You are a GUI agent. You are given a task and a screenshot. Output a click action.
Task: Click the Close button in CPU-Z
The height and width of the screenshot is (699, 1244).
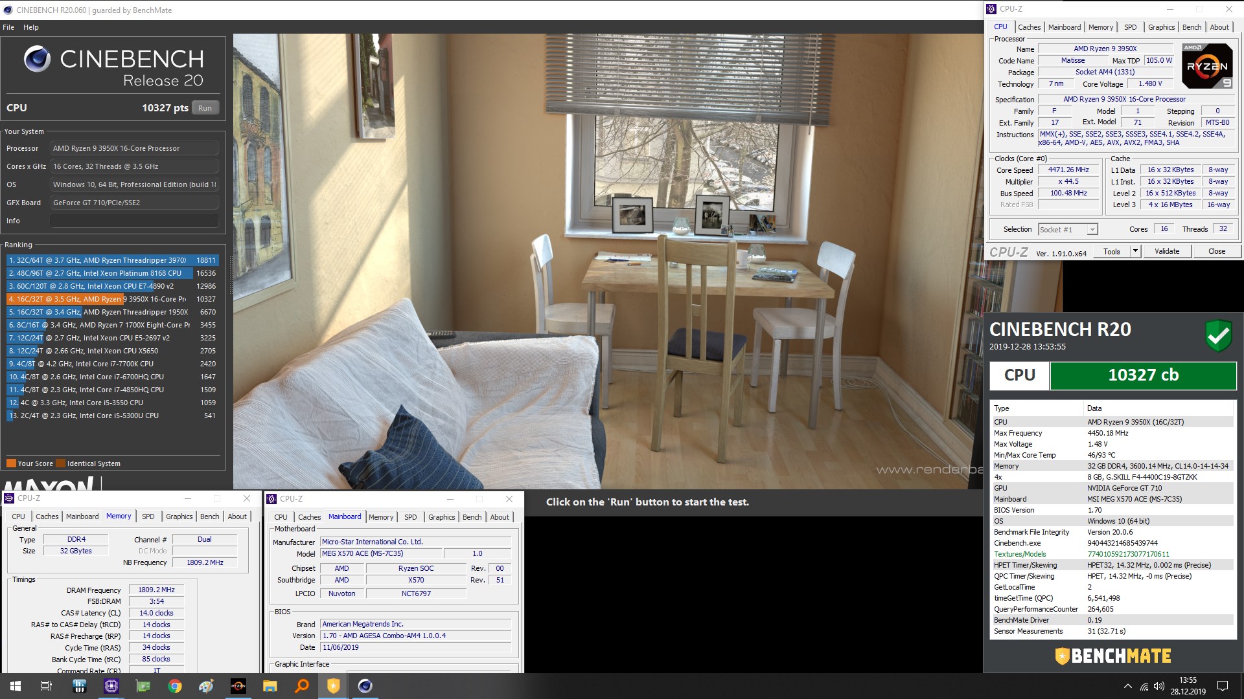click(1217, 251)
